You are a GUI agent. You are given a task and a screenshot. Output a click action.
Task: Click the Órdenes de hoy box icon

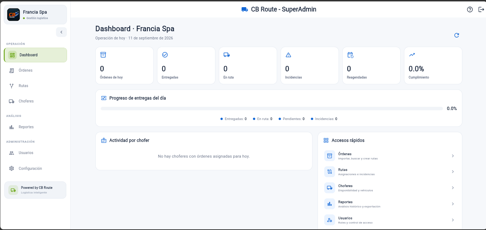(103, 55)
